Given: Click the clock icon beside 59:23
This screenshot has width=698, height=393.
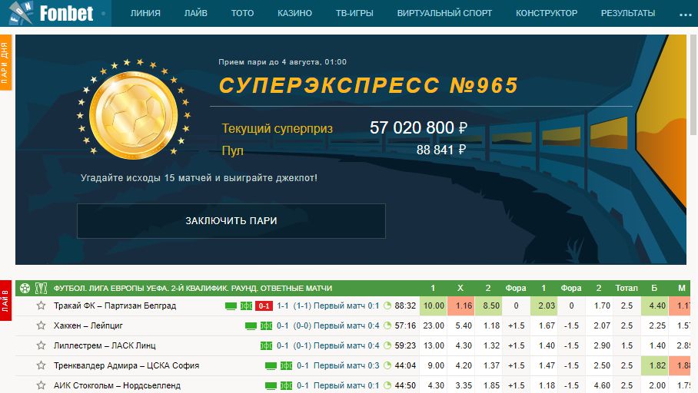Looking at the screenshot, I should [x=387, y=345].
